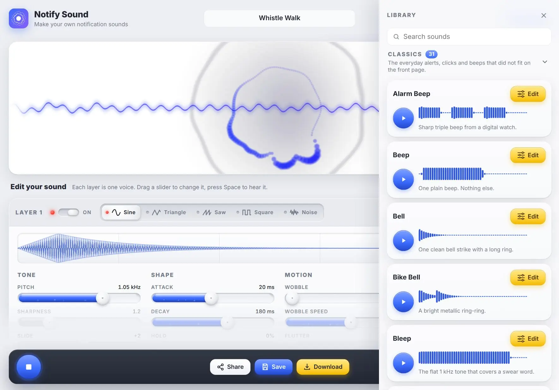Toggle the Layer 1 on/off switch

[x=69, y=212]
